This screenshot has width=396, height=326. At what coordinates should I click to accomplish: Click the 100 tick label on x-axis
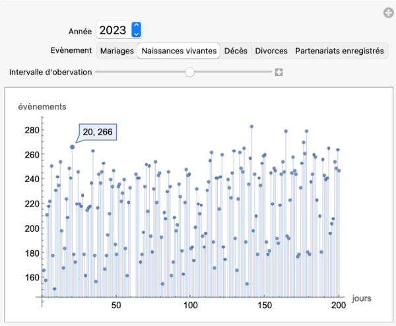191,306
